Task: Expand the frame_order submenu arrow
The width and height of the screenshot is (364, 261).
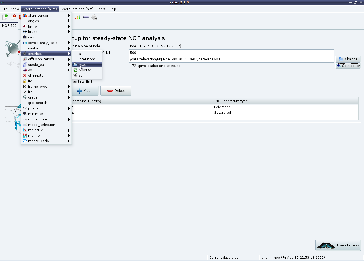Action: (69, 87)
